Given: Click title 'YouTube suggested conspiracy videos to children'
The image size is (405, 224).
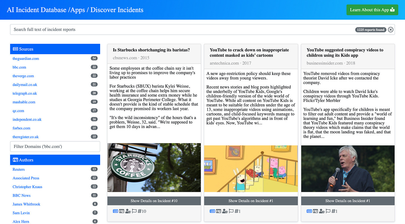Looking at the screenshot, I should point(345,52).
